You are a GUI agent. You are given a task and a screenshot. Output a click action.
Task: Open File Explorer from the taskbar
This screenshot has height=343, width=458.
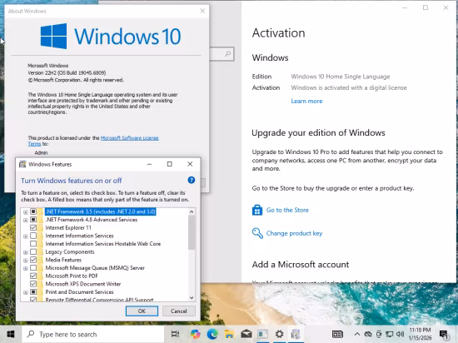229,334
